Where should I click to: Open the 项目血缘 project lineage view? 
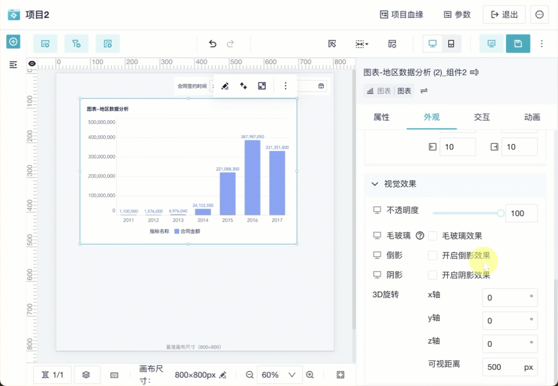coord(401,14)
